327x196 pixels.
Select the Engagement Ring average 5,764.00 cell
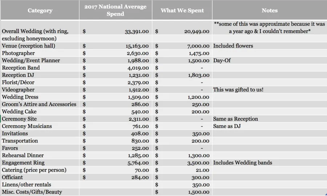coord(116,163)
